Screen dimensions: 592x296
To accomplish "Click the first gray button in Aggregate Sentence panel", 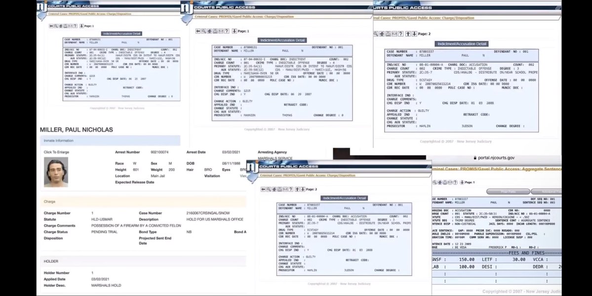I will 508,192.
